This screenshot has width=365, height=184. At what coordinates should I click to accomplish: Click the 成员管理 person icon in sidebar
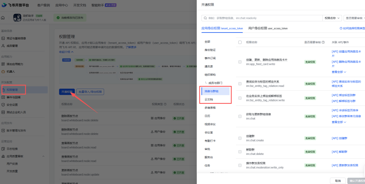click(3, 46)
